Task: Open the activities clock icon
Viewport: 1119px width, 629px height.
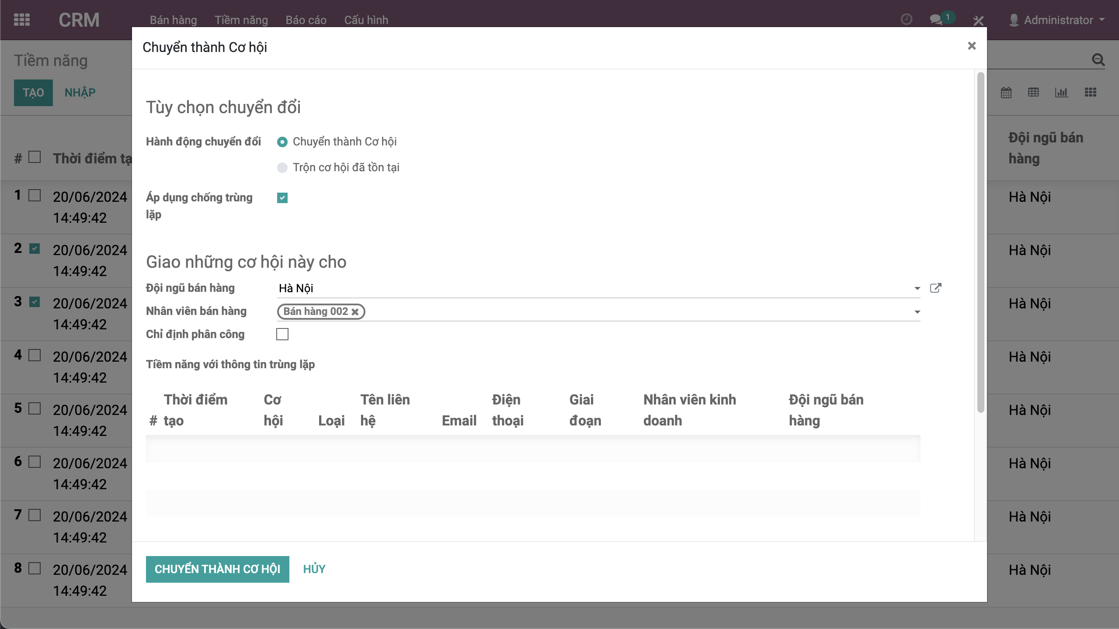Action: click(x=907, y=20)
